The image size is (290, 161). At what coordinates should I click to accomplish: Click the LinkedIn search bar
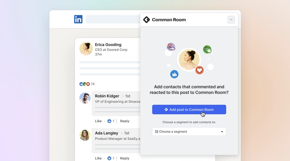(x=113, y=19)
